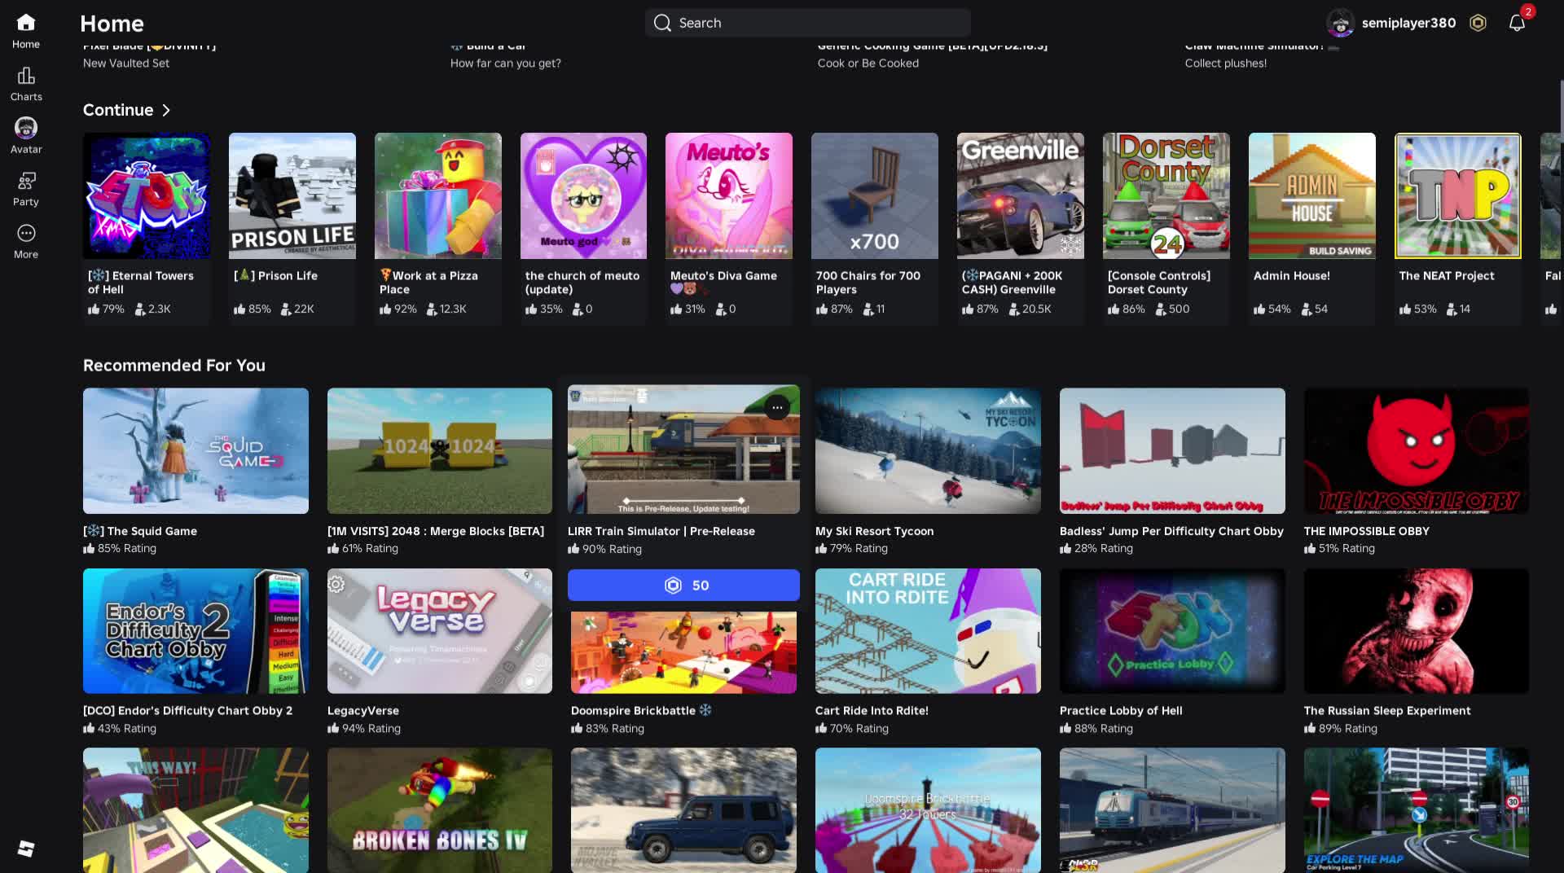Open Admin House! thumbnail
The image size is (1564, 873).
click(x=1312, y=195)
